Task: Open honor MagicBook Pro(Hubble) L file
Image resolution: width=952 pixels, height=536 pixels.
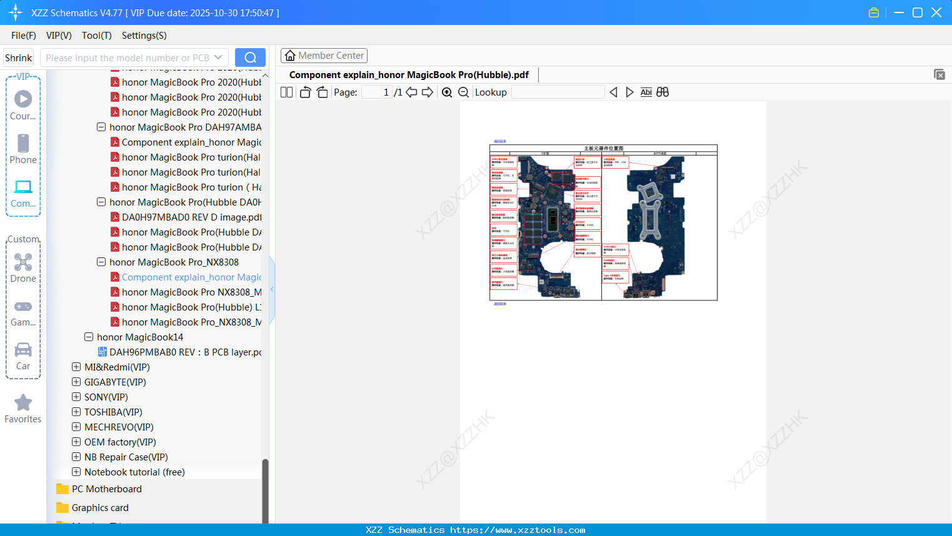Action: tap(186, 307)
